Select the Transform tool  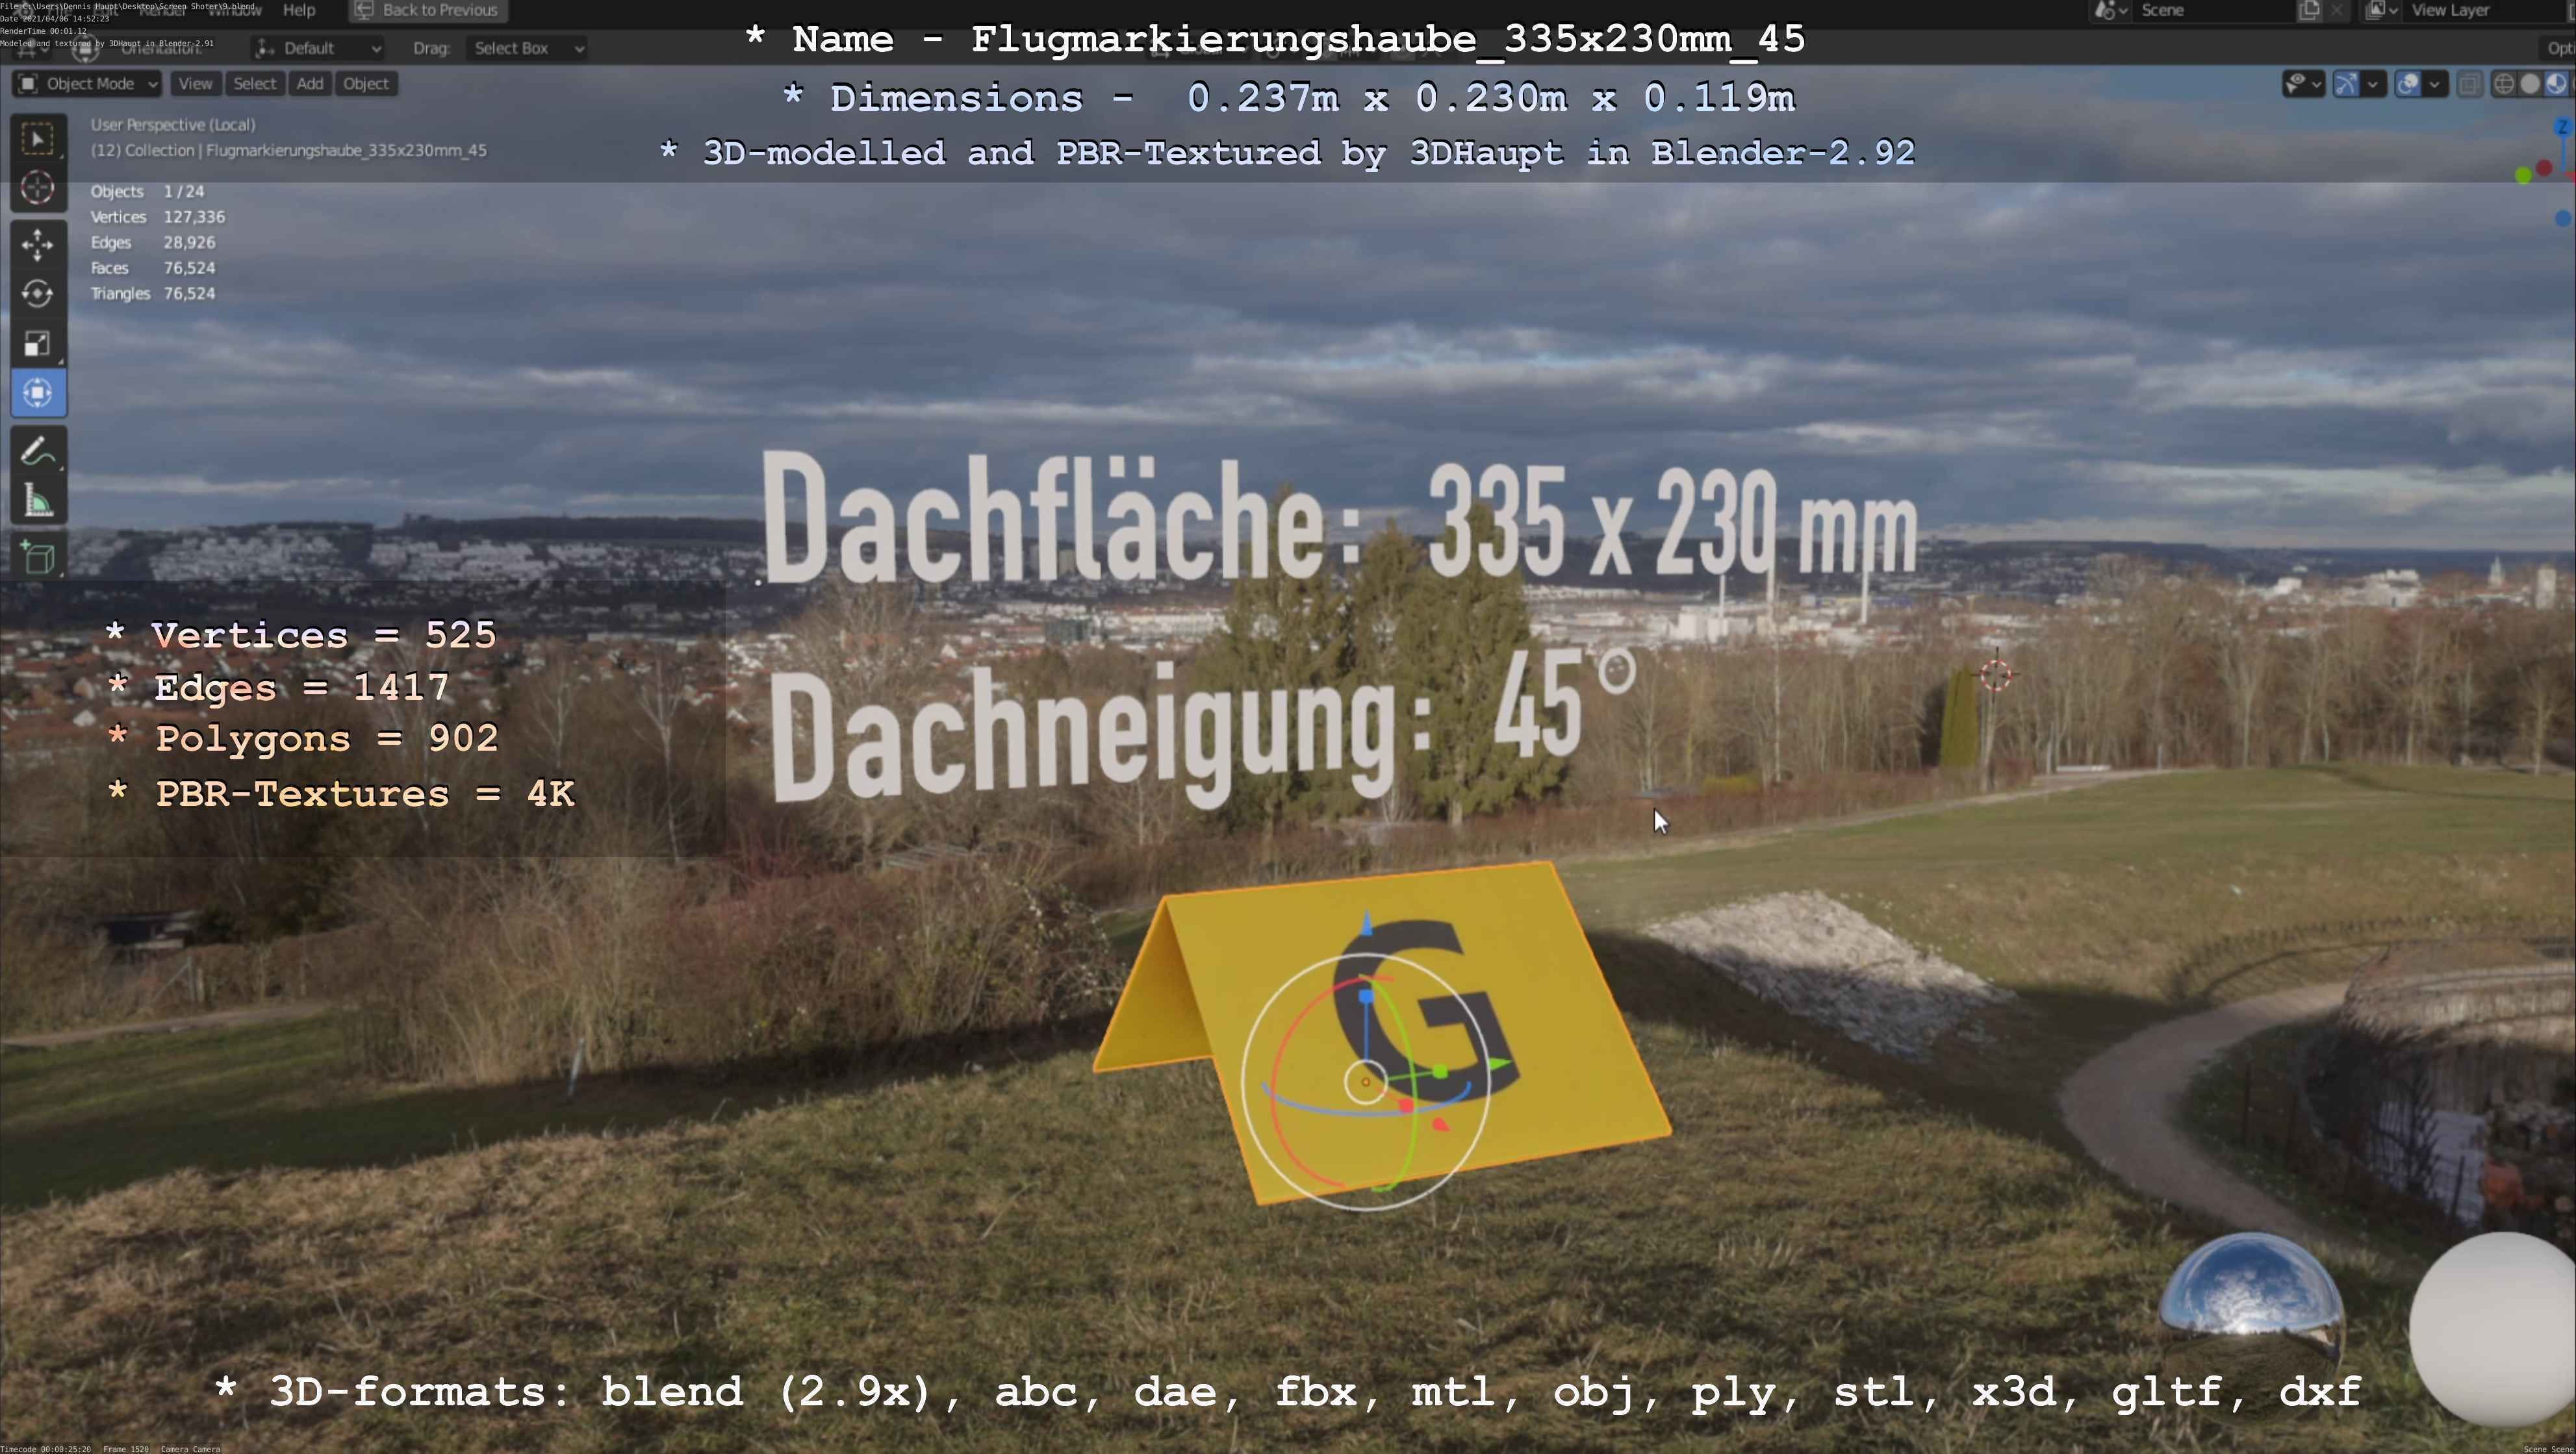38,393
